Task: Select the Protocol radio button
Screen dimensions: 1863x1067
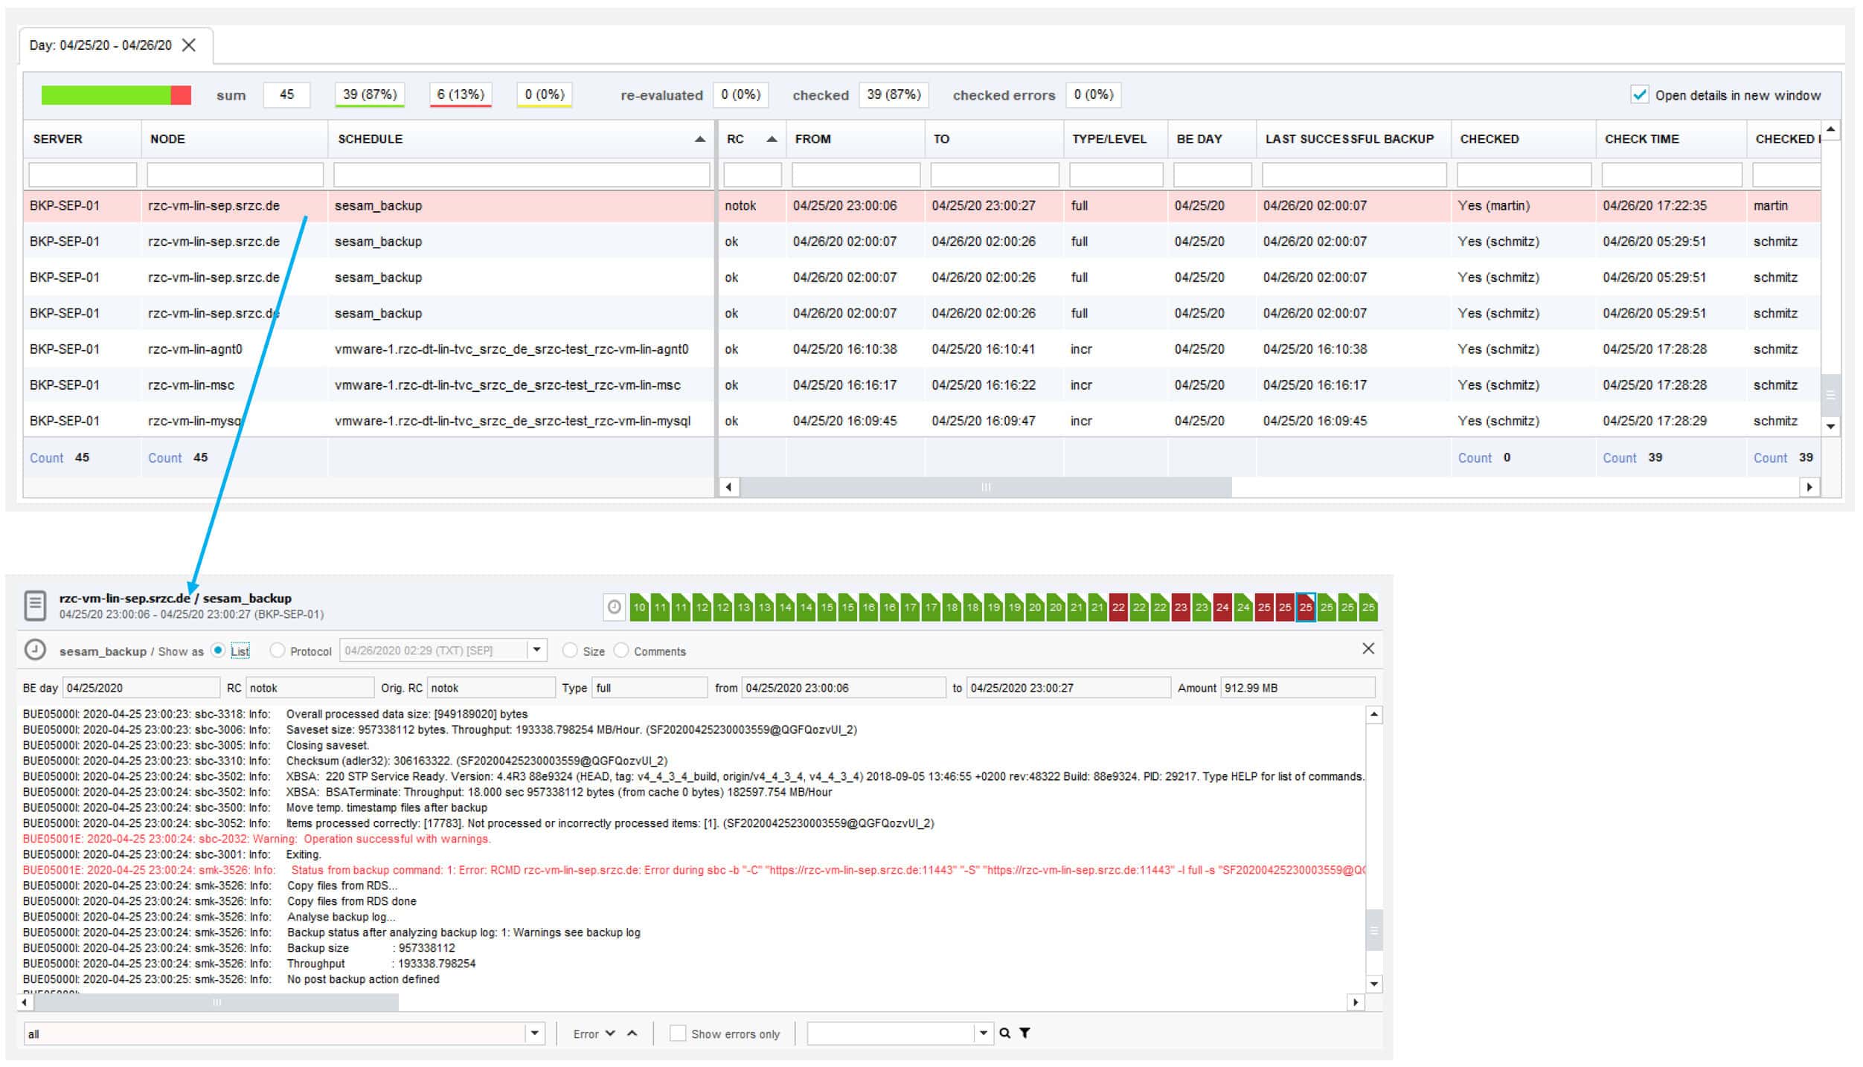Action: (278, 651)
